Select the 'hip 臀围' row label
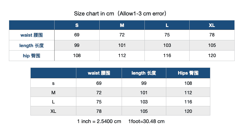This screenshot has height=133, width=247. (x=31, y=56)
